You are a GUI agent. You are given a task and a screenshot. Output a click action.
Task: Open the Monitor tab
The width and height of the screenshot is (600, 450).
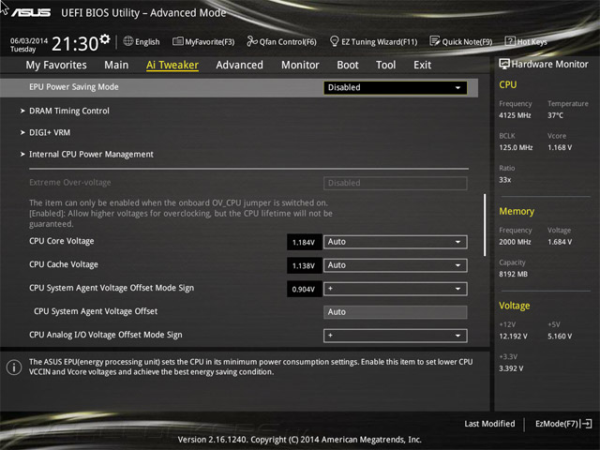coord(300,65)
